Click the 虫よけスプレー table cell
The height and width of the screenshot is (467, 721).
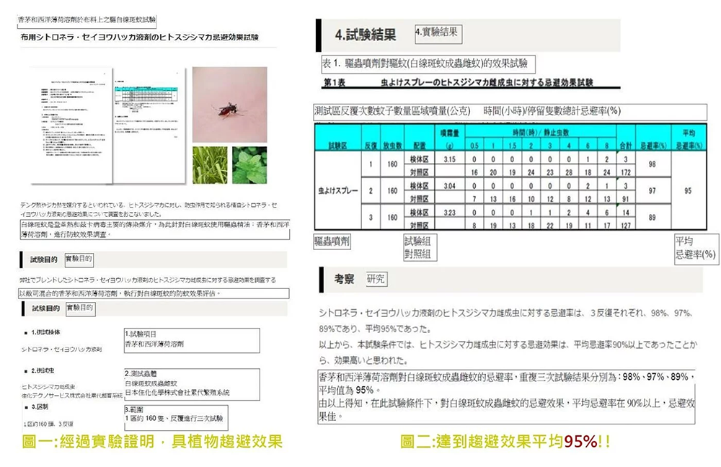[338, 190]
